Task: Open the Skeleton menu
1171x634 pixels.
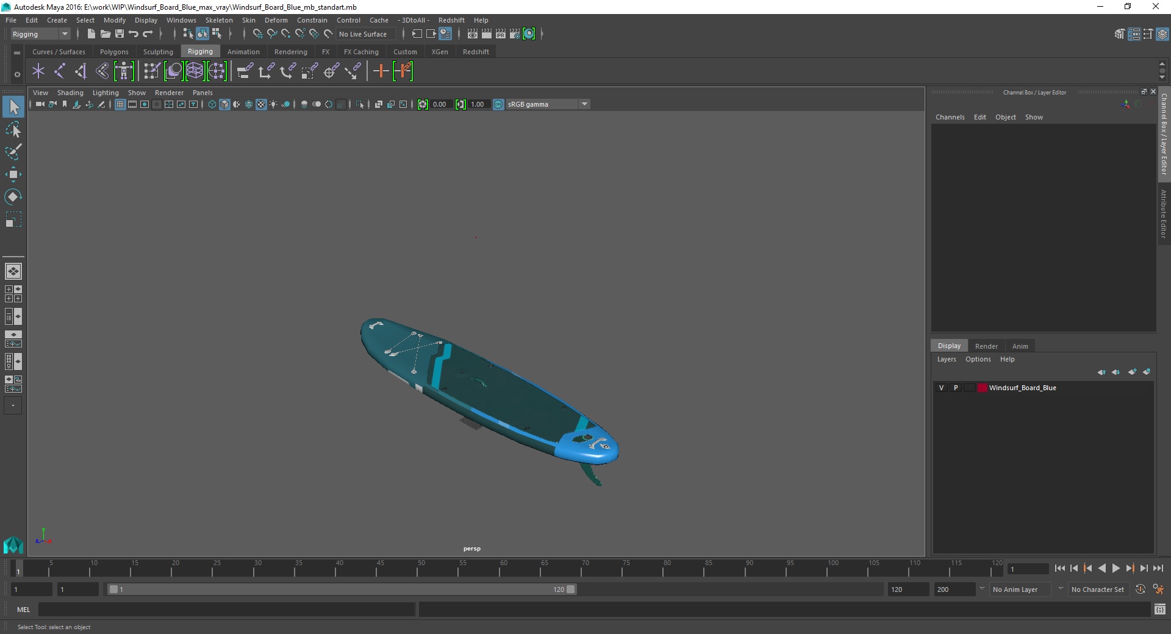Action: [219, 20]
